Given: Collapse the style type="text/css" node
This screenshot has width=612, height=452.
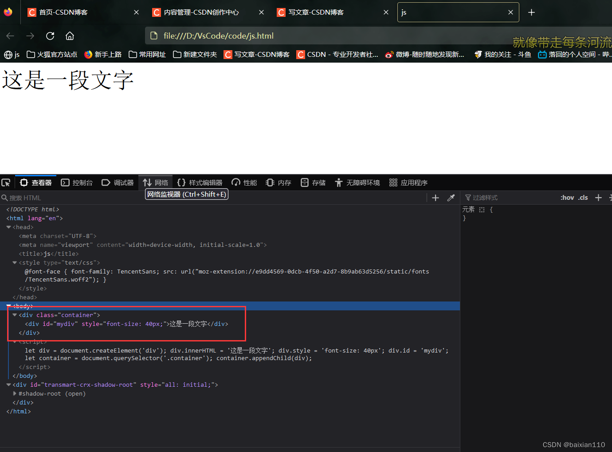Looking at the screenshot, I should [15, 262].
